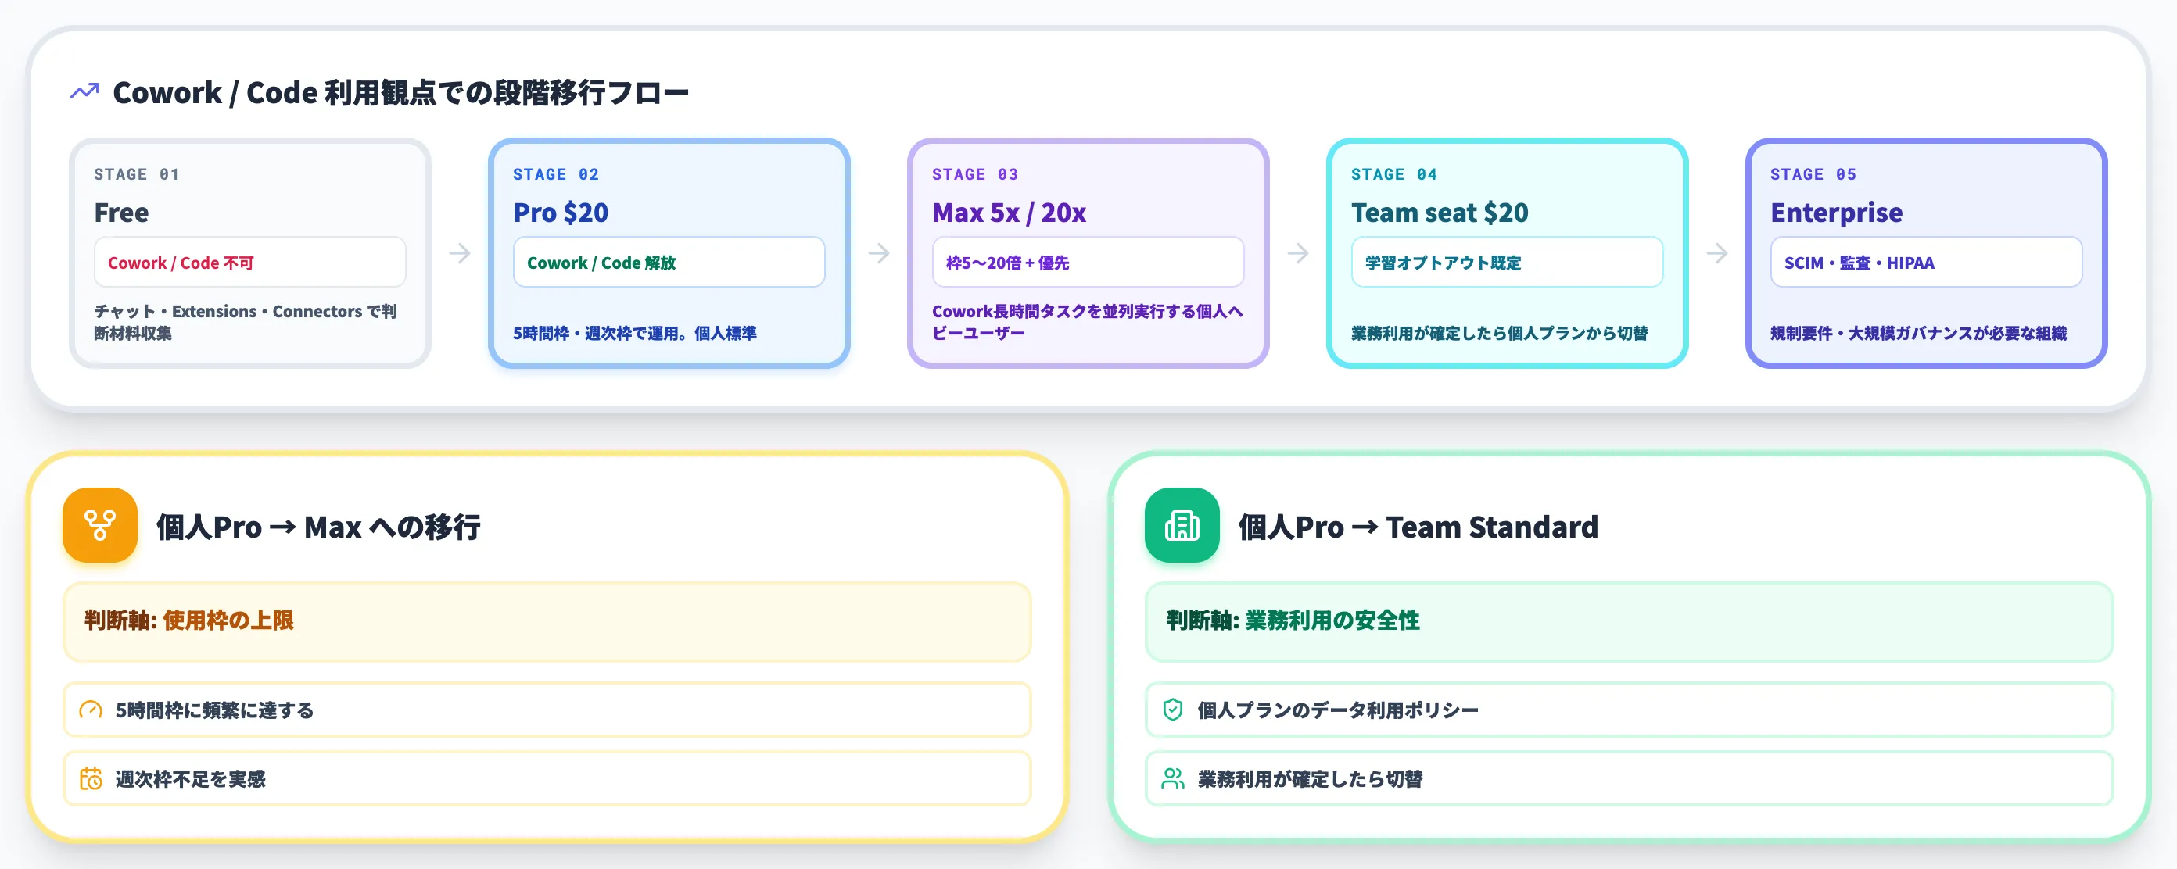Screen dimensions: 2177x869
Task: Select the Team seat $20 stage title
Action: (x=1440, y=213)
